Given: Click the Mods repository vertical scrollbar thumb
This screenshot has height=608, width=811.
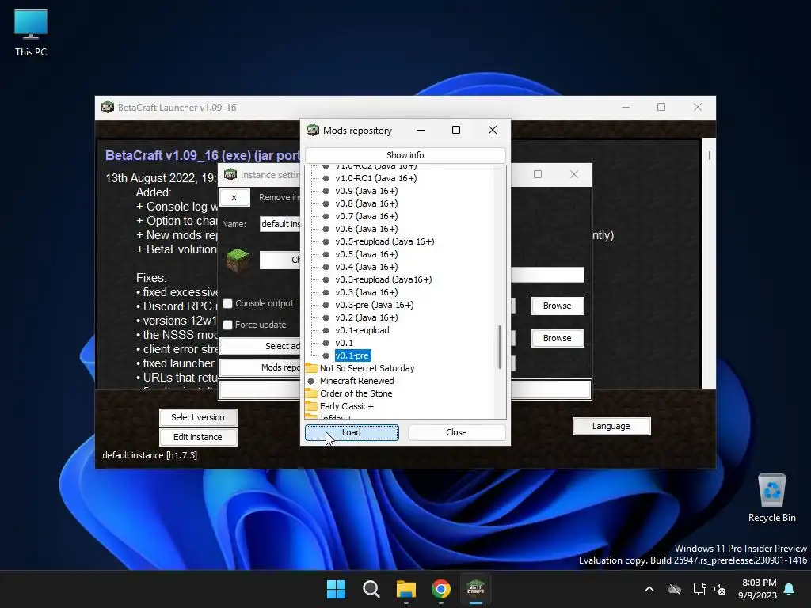Looking at the screenshot, I should click(x=500, y=347).
